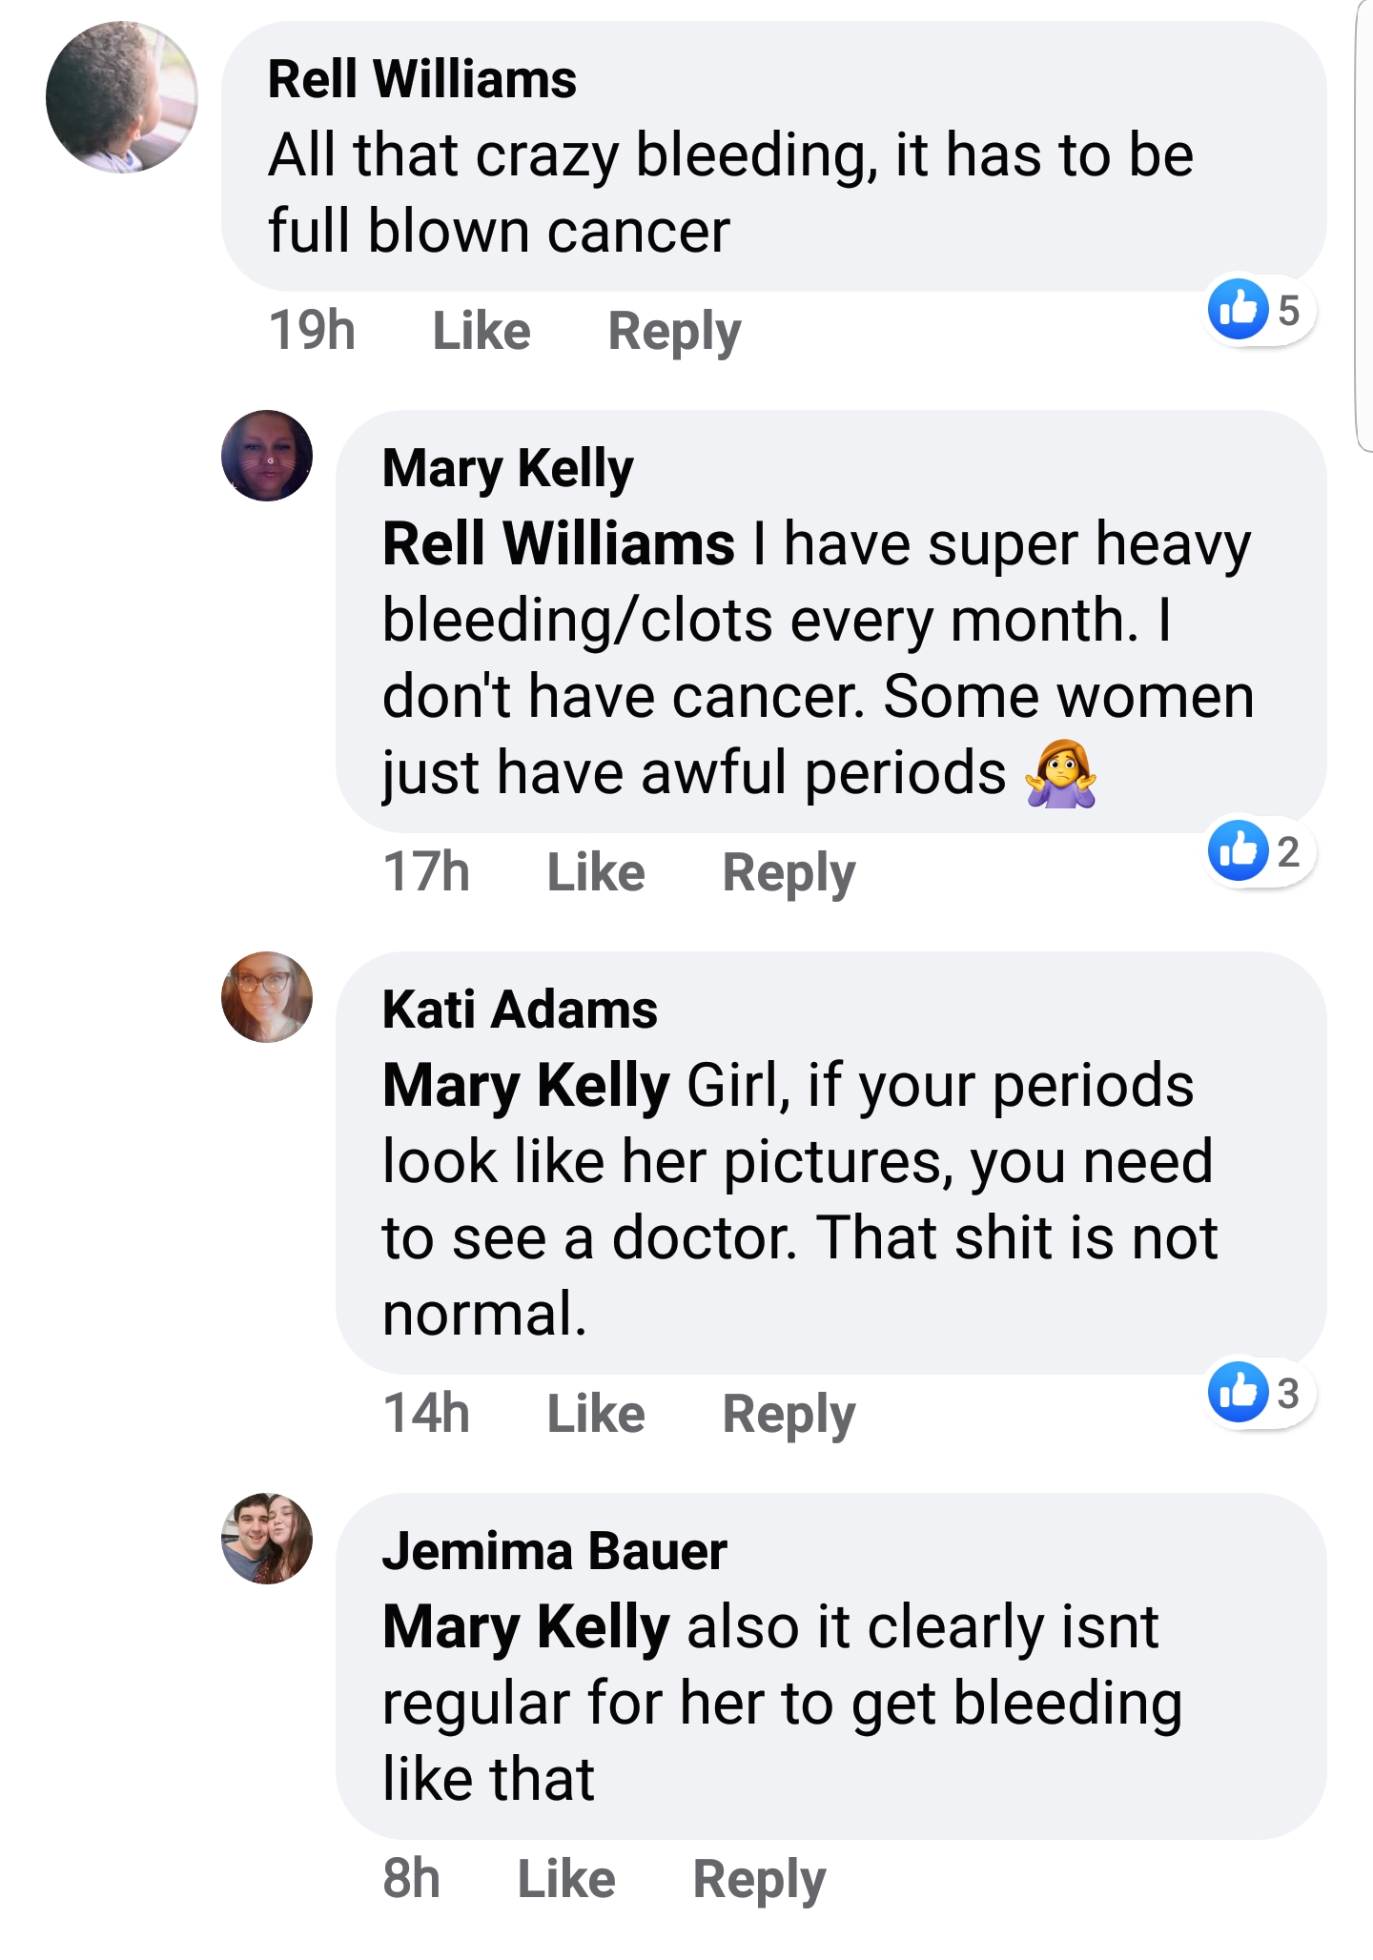Reply to Jemima Bauer's comment
Viewport: 1373px width, 1960px height.
pos(759,1881)
